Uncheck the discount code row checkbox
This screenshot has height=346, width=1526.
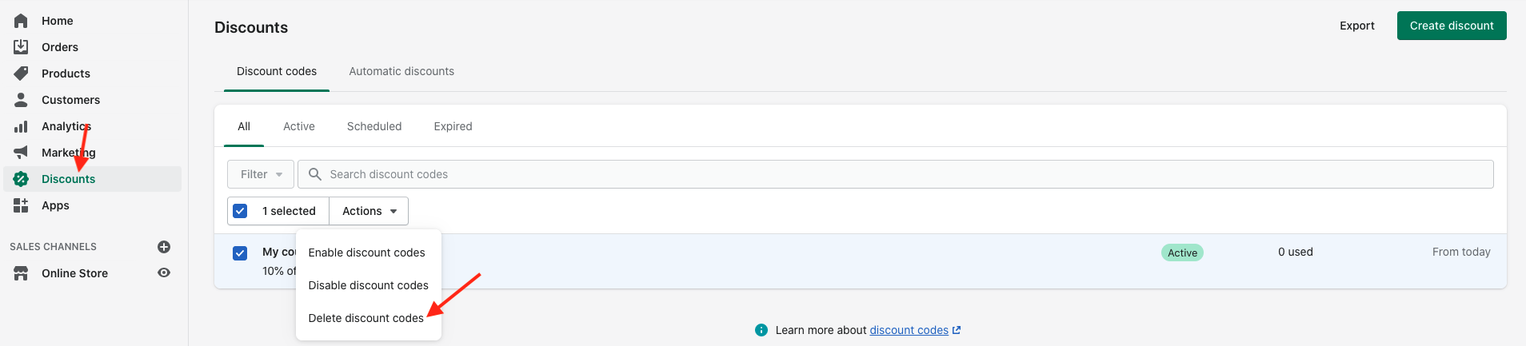(240, 253)
